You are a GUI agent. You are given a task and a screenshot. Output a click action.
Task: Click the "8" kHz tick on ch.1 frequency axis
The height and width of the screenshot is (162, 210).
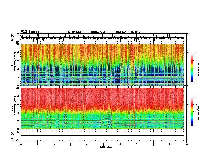(19, 52)
